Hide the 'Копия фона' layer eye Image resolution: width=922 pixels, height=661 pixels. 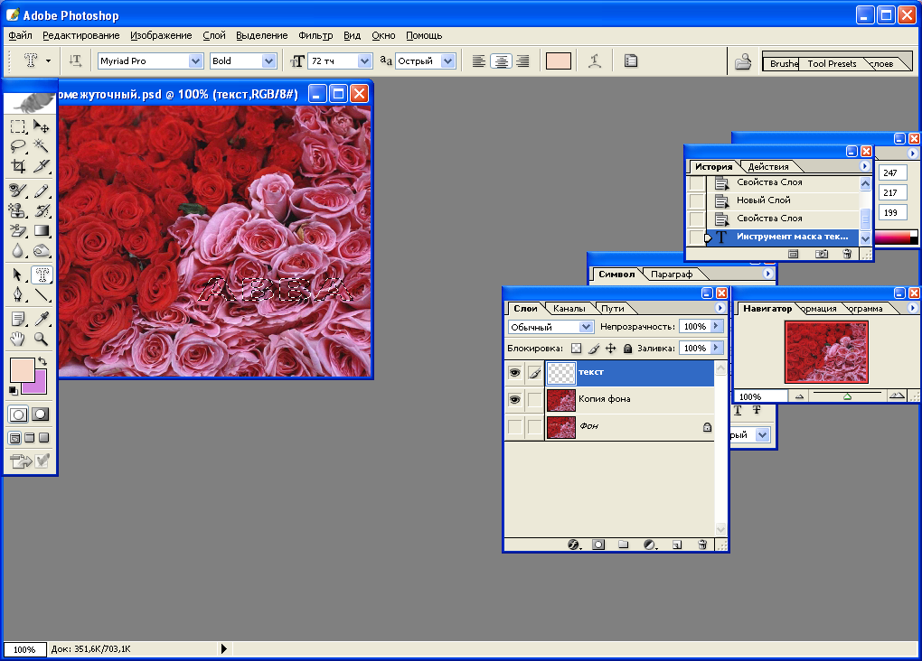pos(514,399)
